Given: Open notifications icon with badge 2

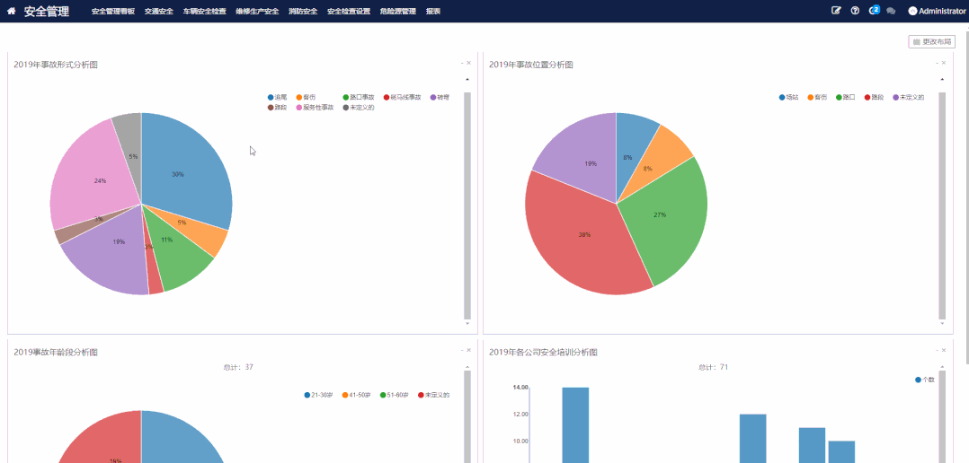Looking at the screenshot, I should (x=874, y=10).
